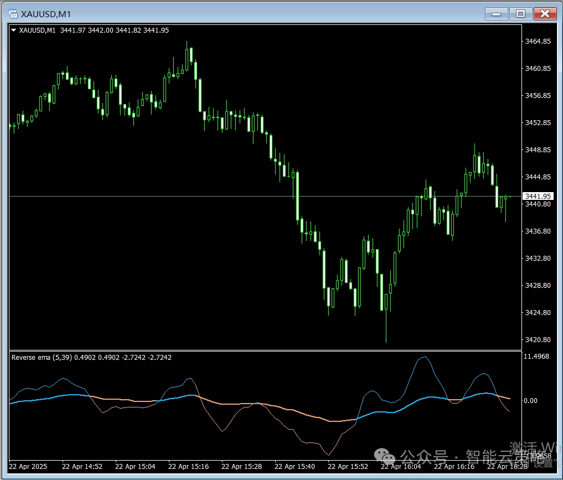Click the 3452.85 price scale value
This screenshot has width=563, height=480.
538,122
